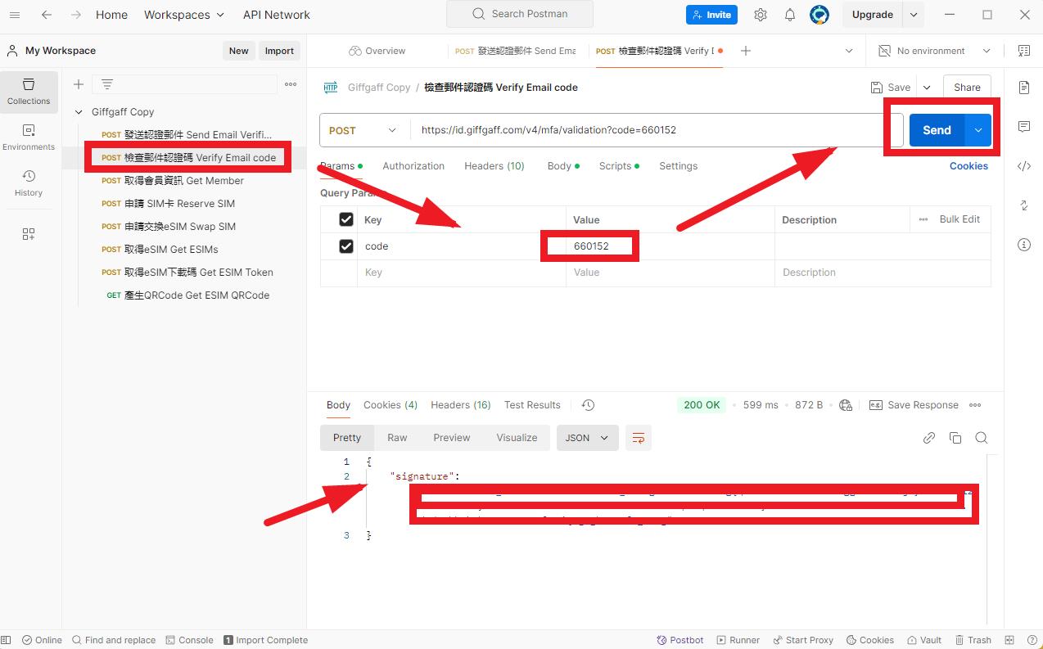Open the Save options dropdown arrow

point(927,88)
